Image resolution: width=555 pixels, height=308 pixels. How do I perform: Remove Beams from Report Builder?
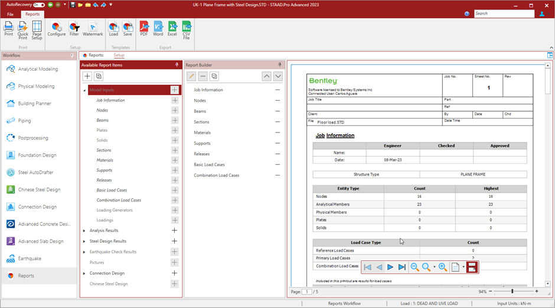pyautogui.click(x=277, y=111)
